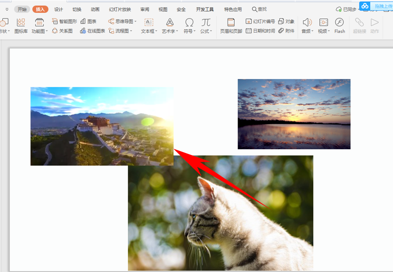
Task: Expand the 思维导图 dropdown arrow
Action: click(135, 21)
